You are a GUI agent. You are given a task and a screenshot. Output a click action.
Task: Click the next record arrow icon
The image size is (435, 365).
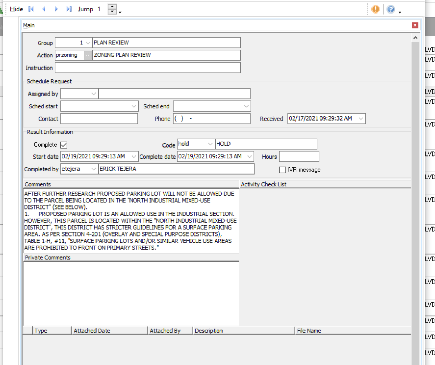pos(56,9)
